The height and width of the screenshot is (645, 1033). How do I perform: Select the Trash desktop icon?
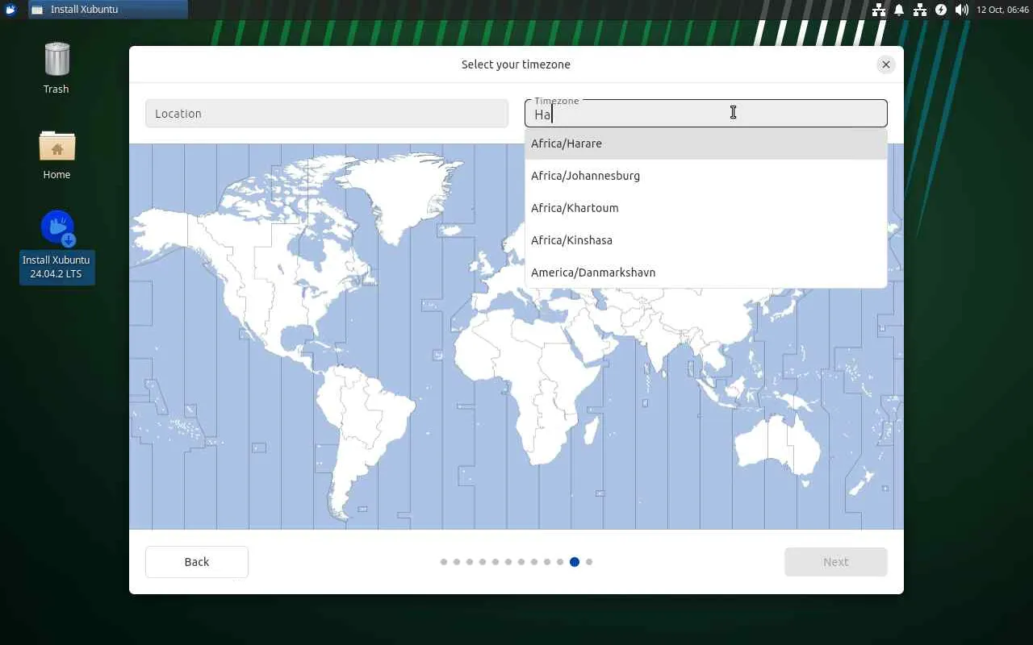coord(56,69)
